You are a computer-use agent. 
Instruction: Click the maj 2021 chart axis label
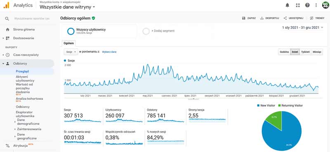click(148, 96)
